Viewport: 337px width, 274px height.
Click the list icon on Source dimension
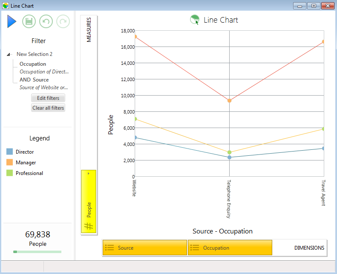pyautogui.click(x=109, y=248)
